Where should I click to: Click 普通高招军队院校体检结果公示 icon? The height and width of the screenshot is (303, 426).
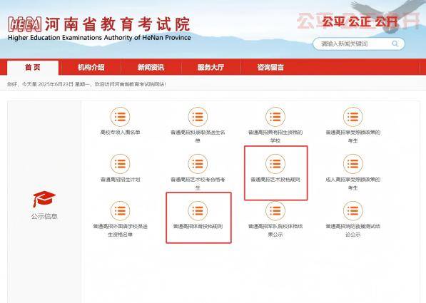(275, 211)
